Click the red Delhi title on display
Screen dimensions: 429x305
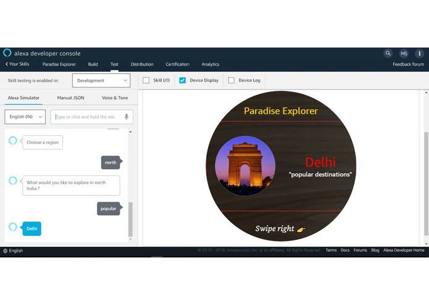click(x=320, y=162)
